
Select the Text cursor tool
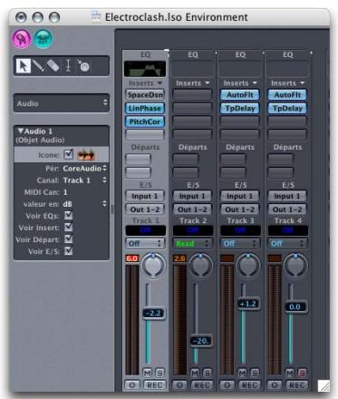pyautogui.click(x=68, y=65)
